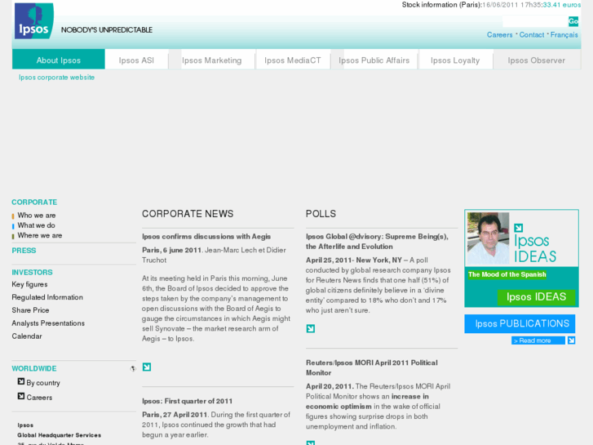Screen dimensions: 593x445
Task: Select the Ipsos Observer tab
Action: tap(536, 60)
